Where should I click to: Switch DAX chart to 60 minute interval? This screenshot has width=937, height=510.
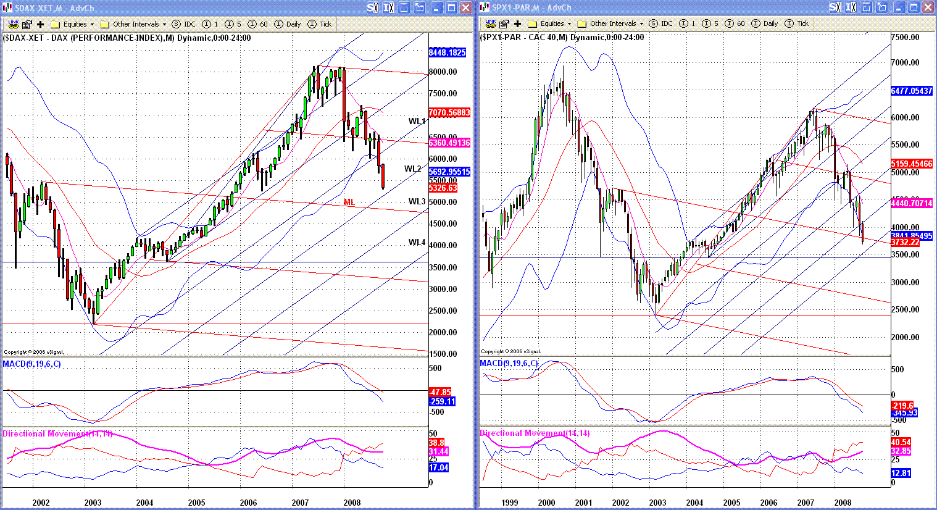tap(258, 24)
